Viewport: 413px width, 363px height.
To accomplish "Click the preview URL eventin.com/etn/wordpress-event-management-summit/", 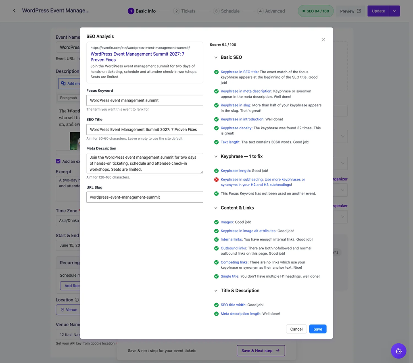I will point(140,48).
